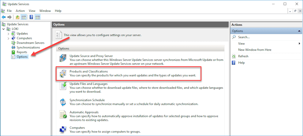The height and width of the screenshot is (136, 303).
Task: Expand the Computers tree node
Action: point(8,38)
